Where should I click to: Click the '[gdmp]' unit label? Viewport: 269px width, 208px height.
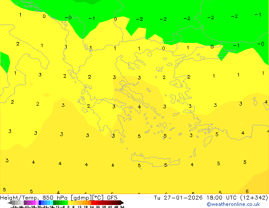coord(81,198)
